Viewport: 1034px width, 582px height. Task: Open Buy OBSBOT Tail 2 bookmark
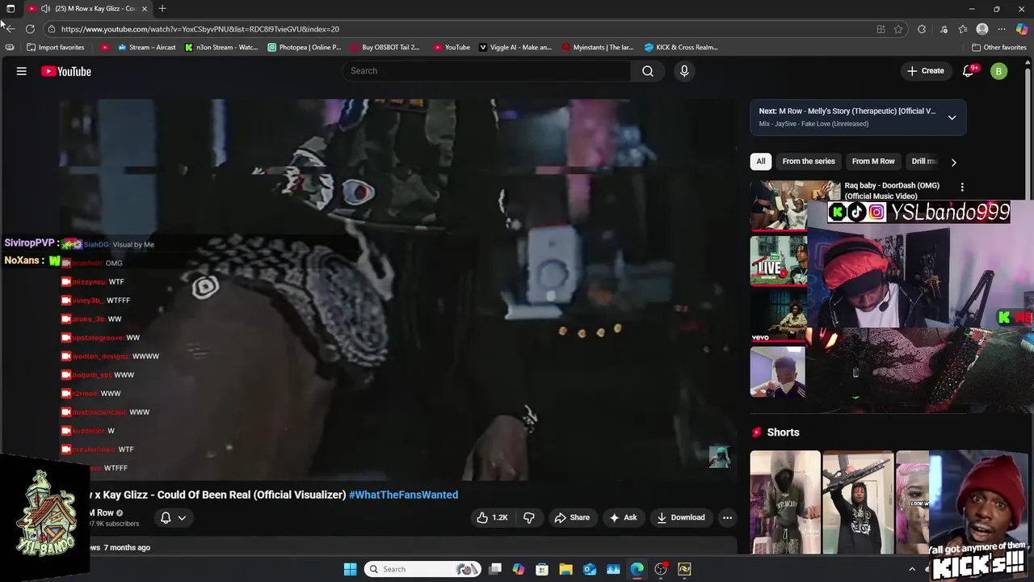click(385, 47)
